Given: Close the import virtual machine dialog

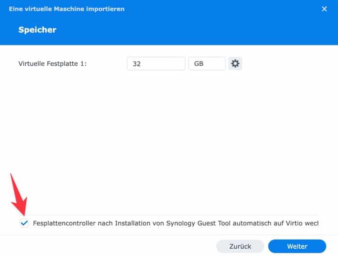Looking at the screenshot, I should coord(324,9).
